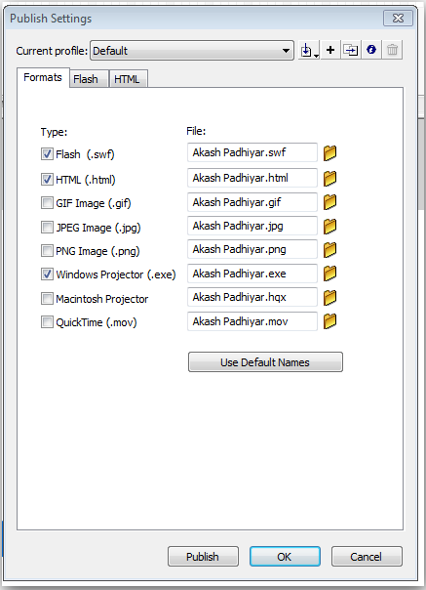Browse folder for the QuickTime .mov file

(x=329, y=321)
